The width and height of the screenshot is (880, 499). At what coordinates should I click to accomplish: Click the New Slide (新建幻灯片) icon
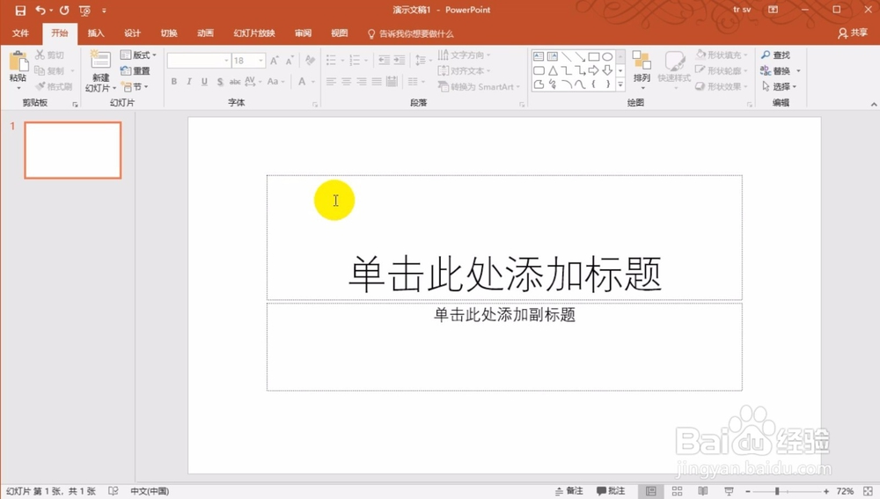pyautogui.click(x=100, y=61)
